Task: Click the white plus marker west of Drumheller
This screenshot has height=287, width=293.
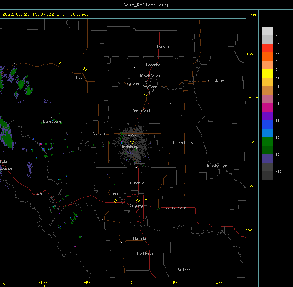Action: [x=208, y=128]
